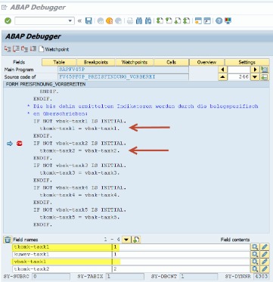Click the Main Program field SAPFV45P
Image resolution: width=273 pixels, height=282 pixels.
click(123, 70)
